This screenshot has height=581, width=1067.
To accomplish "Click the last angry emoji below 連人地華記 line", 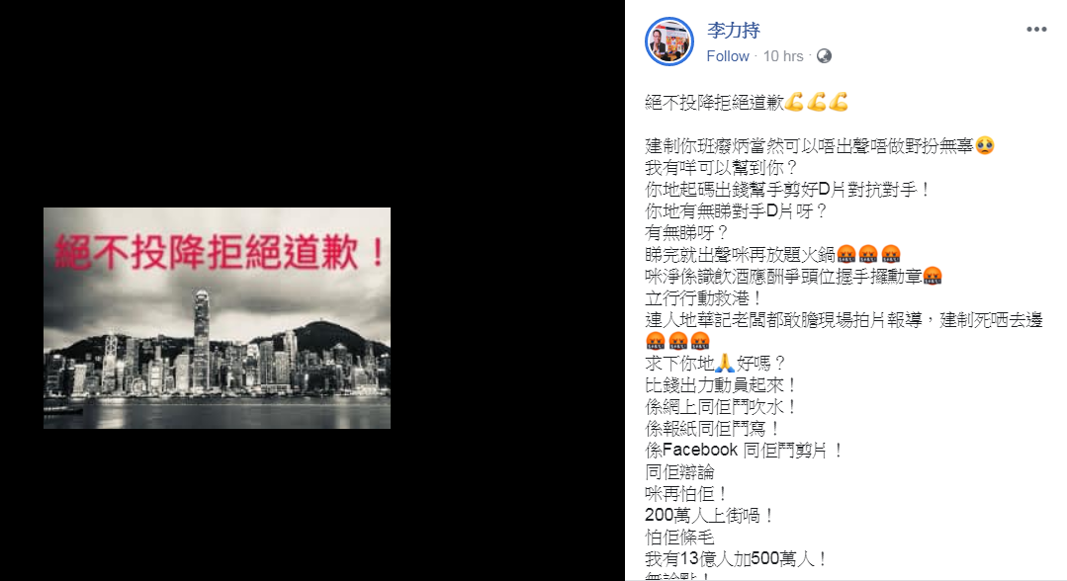I will click(x=699, y=342).
